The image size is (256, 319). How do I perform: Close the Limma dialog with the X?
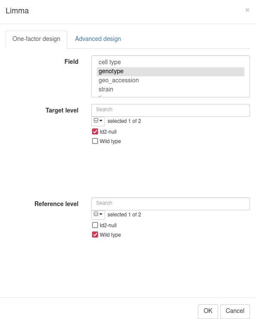(247, 10)
